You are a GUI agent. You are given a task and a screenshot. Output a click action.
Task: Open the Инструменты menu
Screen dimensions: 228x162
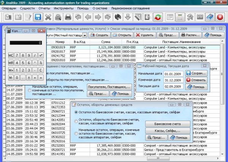tap(63, 8)
